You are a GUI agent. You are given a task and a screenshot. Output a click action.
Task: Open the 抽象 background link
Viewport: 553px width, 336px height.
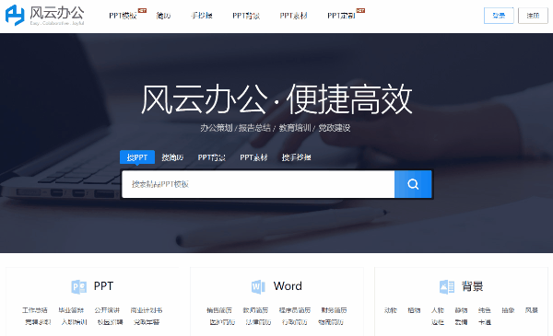tap(508, 310)
